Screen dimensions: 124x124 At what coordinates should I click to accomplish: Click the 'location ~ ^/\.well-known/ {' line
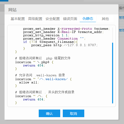point(44,79)
